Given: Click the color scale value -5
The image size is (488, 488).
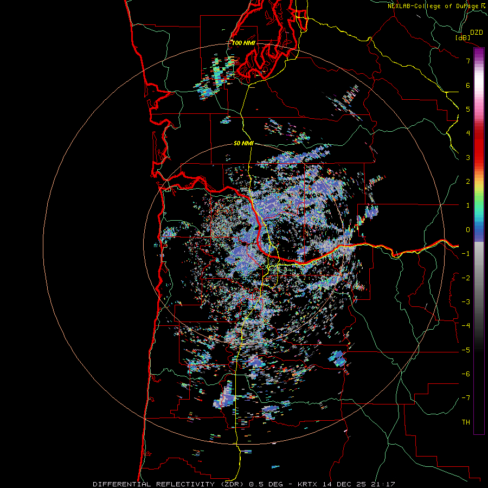Looking at the screenshot, I should 466,350.
